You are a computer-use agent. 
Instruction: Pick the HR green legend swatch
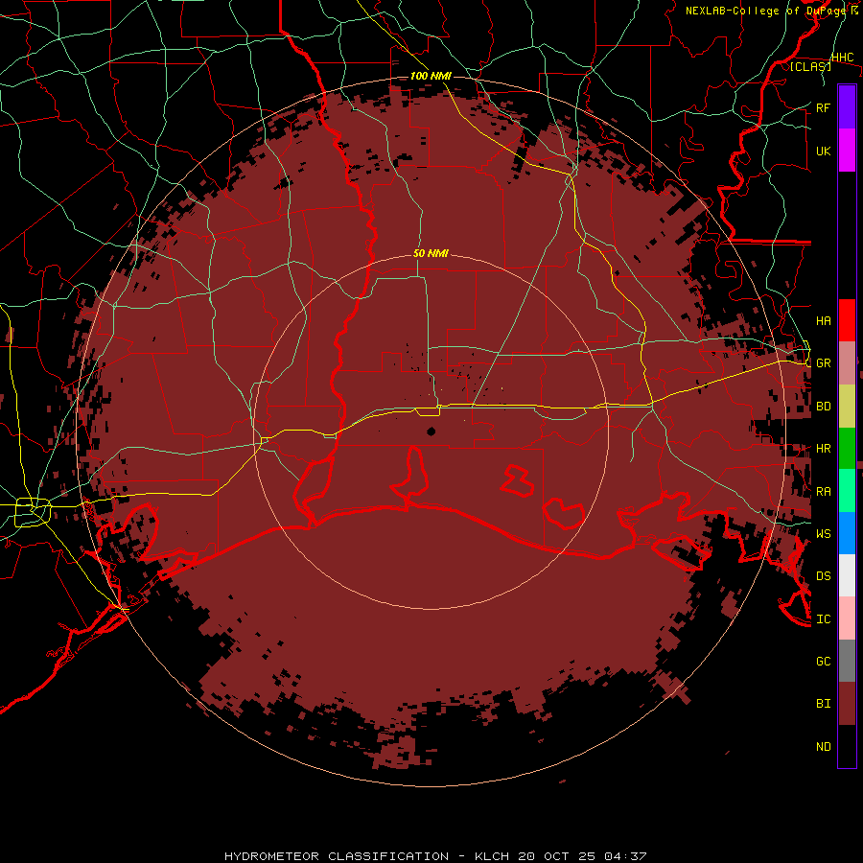click(847, 449)
